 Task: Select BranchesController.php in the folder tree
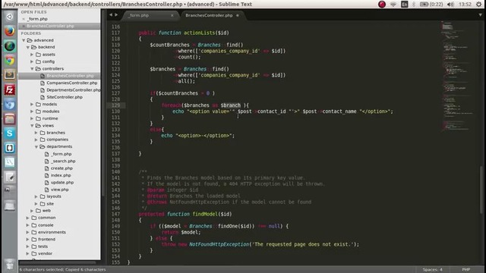pyautogui.click(x=70, y=76)
